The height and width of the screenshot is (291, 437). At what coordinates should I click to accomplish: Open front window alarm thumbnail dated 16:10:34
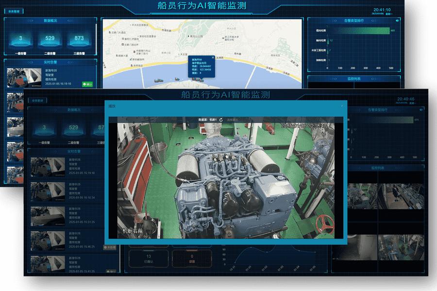[x=48, y=192]
